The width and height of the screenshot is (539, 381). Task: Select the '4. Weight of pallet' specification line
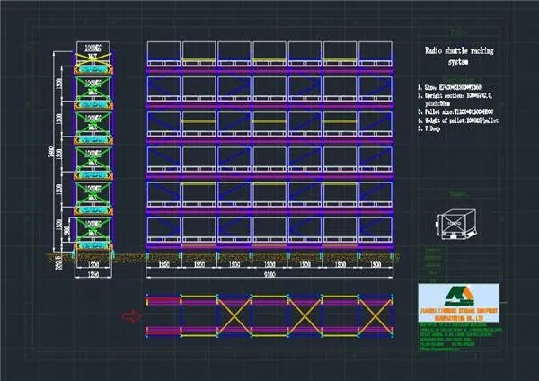pyautogui.click(x=458, y=120)
